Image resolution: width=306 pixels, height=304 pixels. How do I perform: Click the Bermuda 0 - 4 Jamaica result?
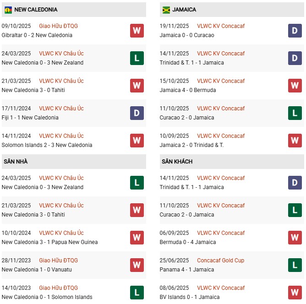pyautogui.click(x=187, y=242)
